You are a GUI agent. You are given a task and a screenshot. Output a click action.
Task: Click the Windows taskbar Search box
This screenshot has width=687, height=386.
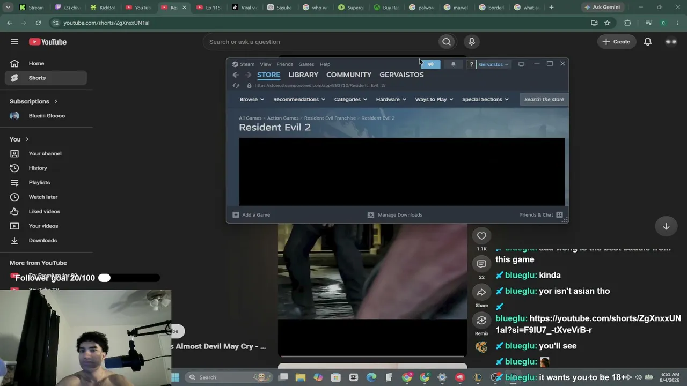pyautogui.click(x=228, y=377)
